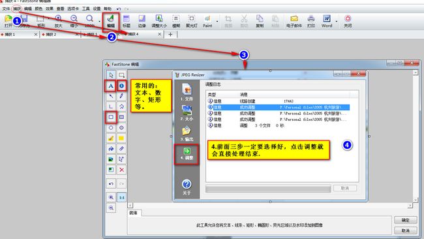Select the hollow ellipse tool
Viewport: 424px width, 239px height.
click(x=111, y=127)
